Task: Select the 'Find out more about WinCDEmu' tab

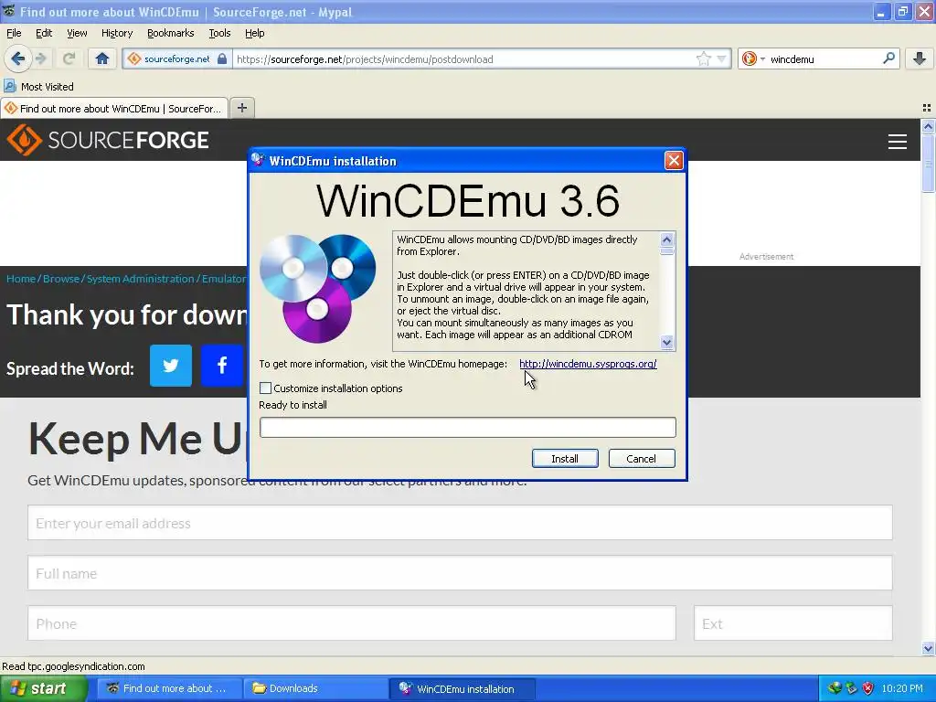Action: coord(114,108)
